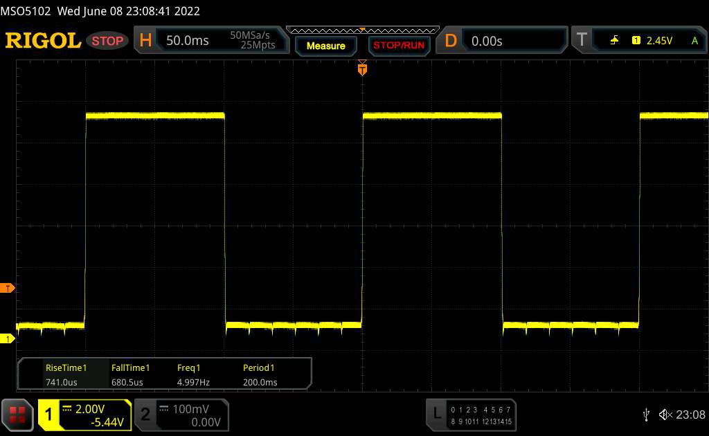Image resolution: width=709 pixels, height=436 pixels.
Task: Edit channel 2 offset 0.00V
Action: point(206,422)
